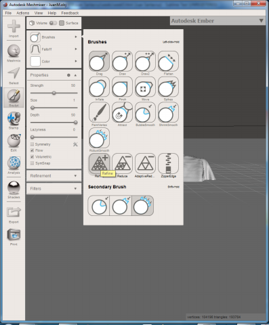This screenshot has width=269, height=325.
Task: Select the Move brush
Action: pyautogui.click(x=145, y=87)
